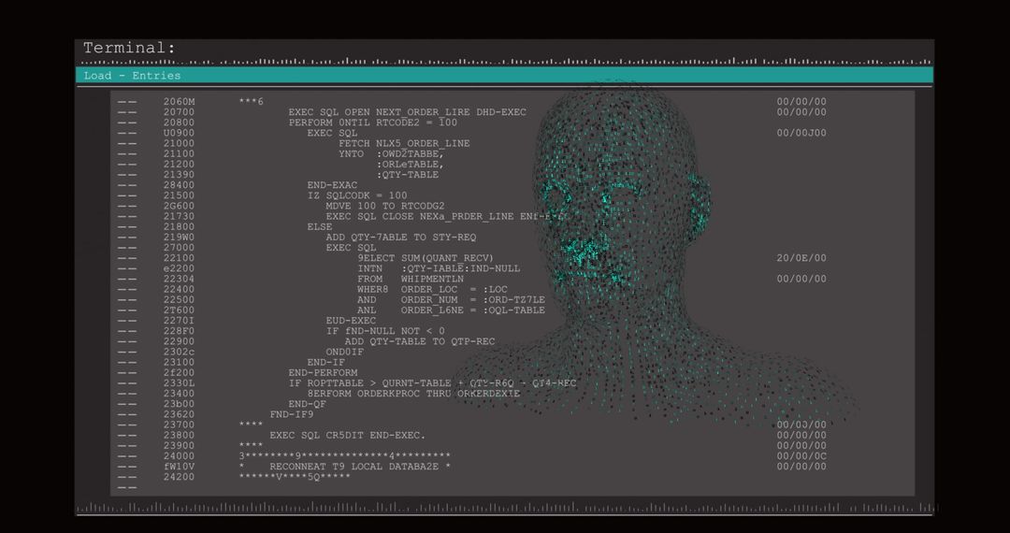Viewport: 1010px width, 533px height.
Task: Click line number 2G600
Action: coord(179,206)
